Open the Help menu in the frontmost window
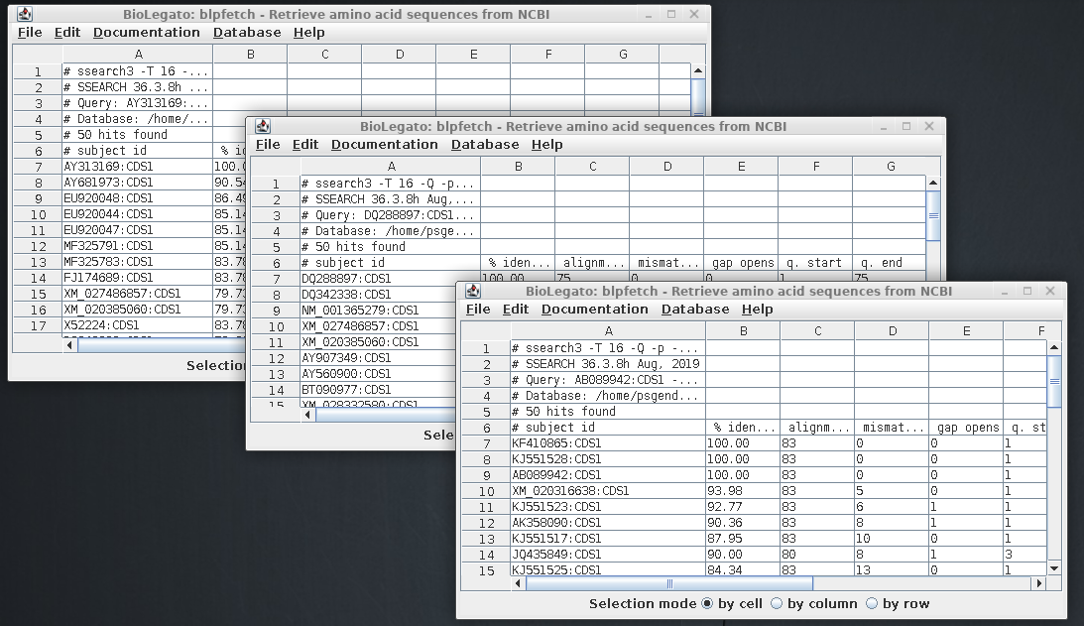The height and width of the screenshot is (626, 1084). (x=757, y=310)
